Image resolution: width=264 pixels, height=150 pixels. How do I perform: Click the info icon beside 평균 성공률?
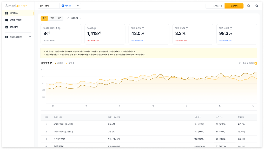tap(231, 28)
